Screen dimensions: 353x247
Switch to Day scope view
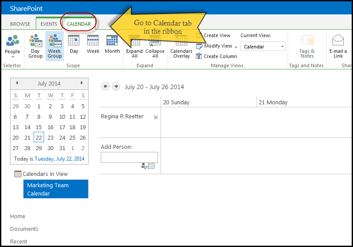(74, 45)
